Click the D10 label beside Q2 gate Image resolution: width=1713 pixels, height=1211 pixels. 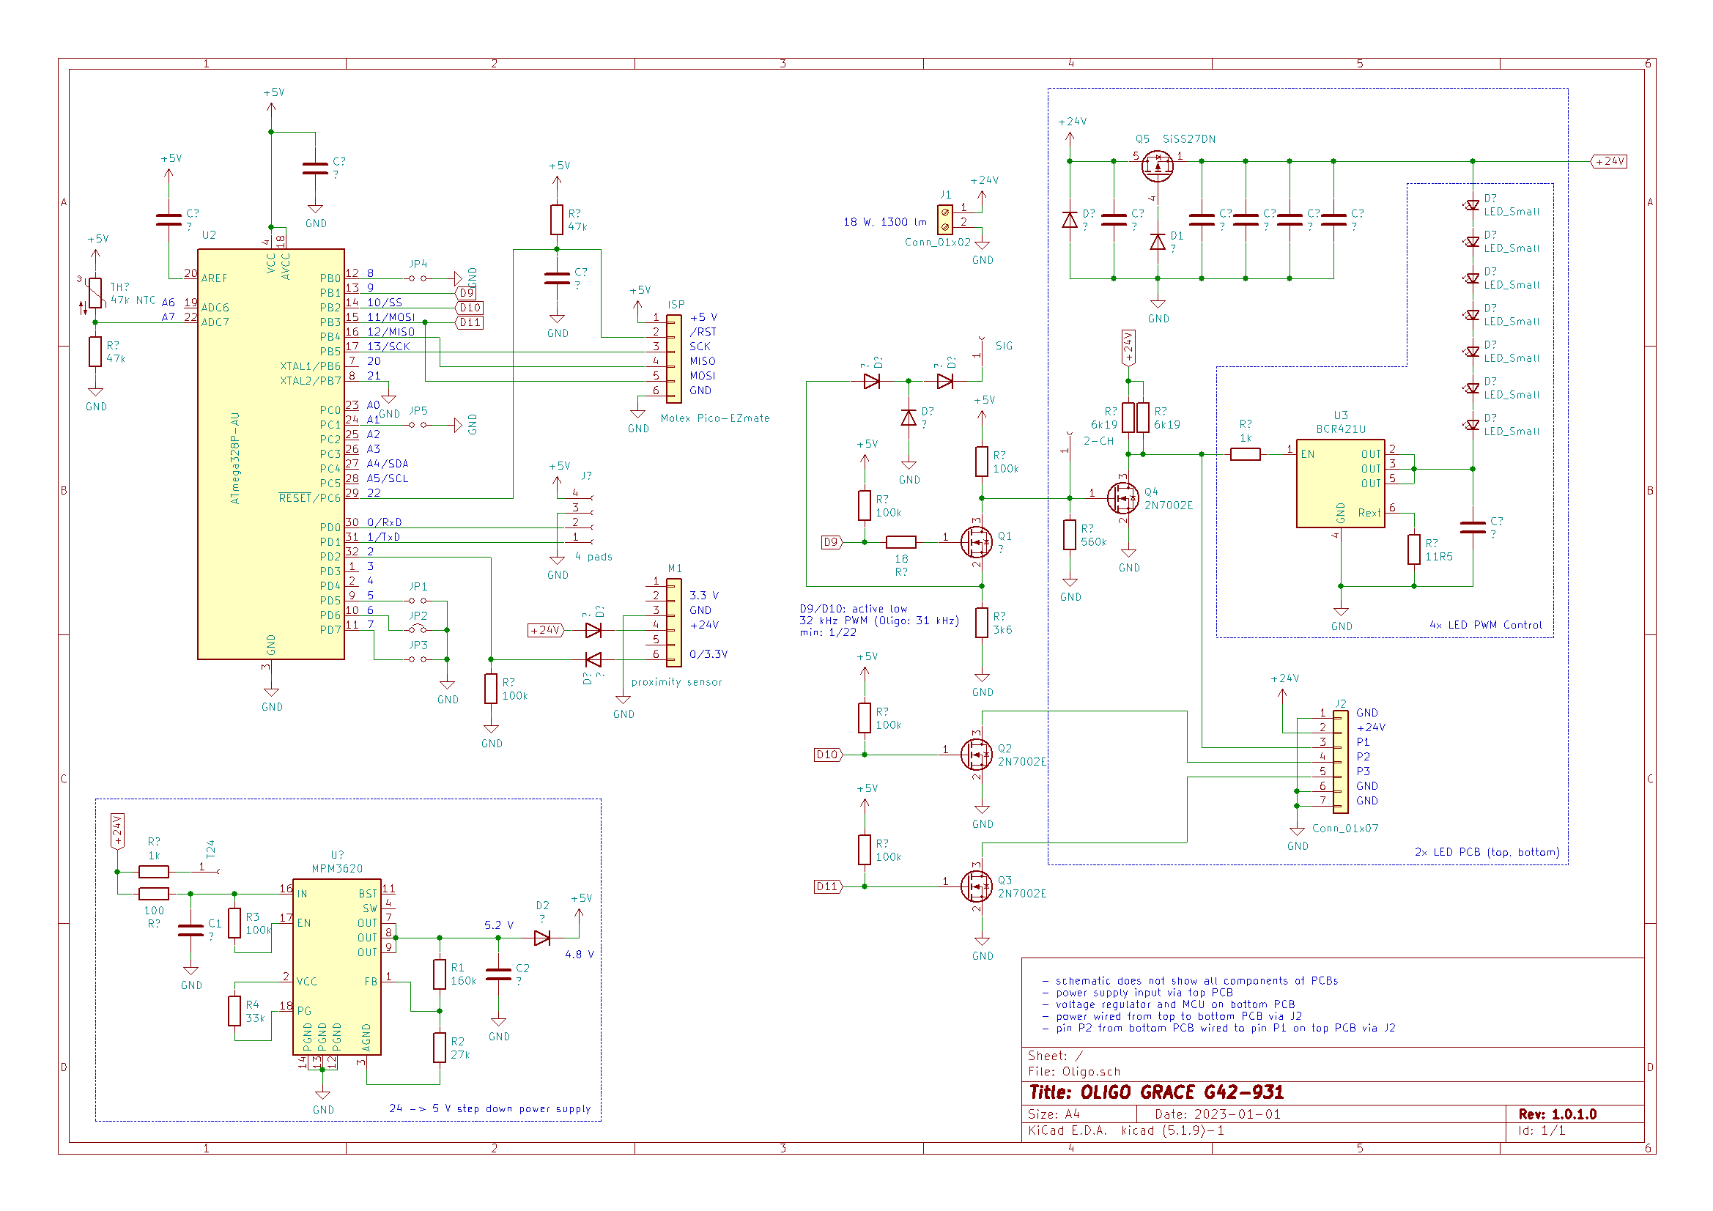tap(827, 755)
